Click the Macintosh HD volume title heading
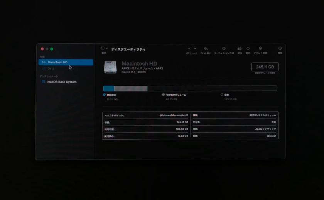The image size is (324, 200). 139,63
